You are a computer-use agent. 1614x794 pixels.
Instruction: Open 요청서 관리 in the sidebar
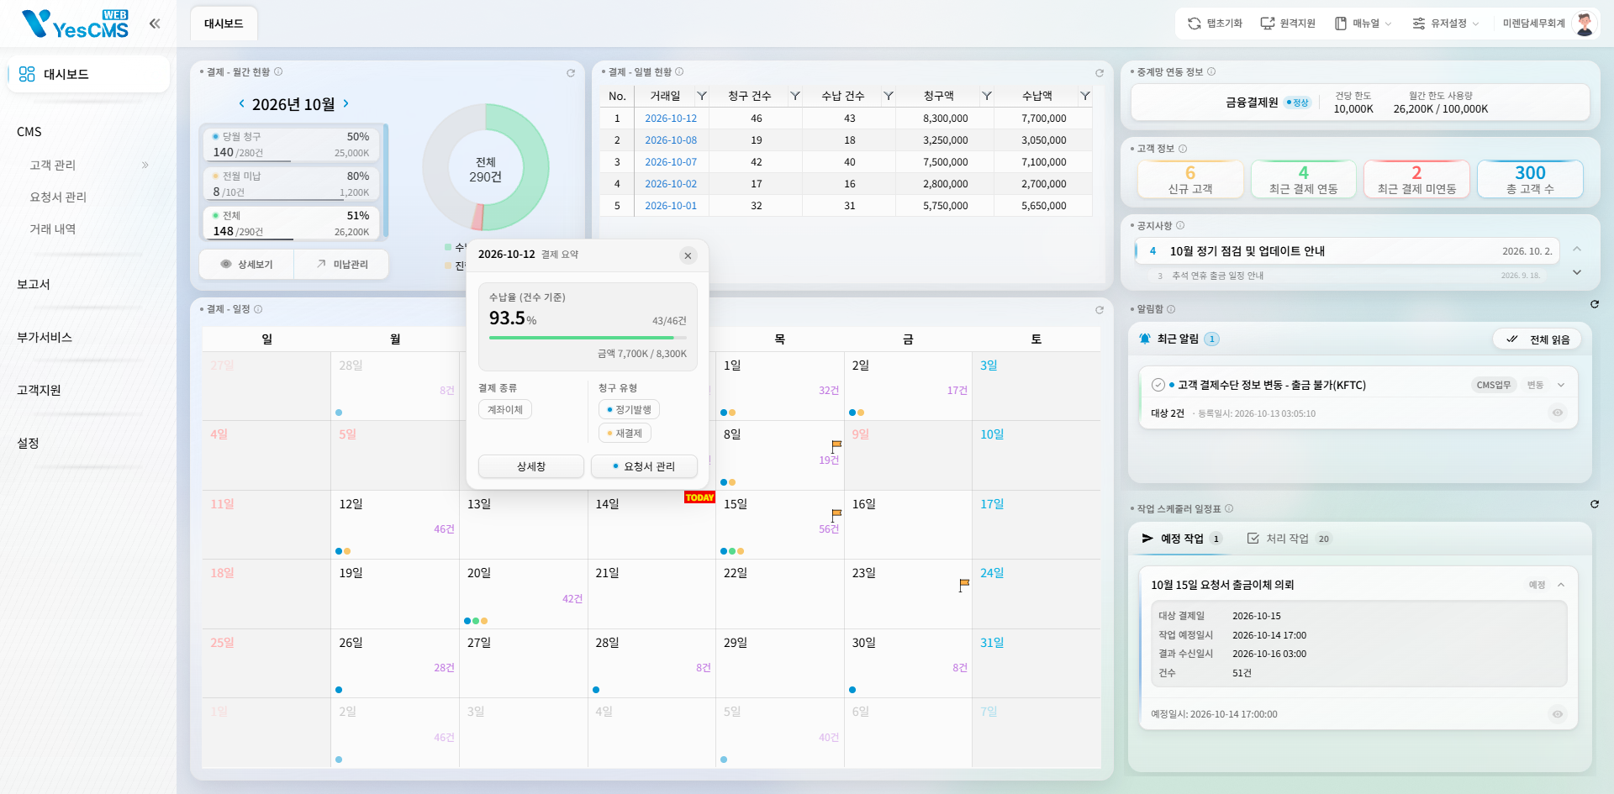tap(58, 197)
